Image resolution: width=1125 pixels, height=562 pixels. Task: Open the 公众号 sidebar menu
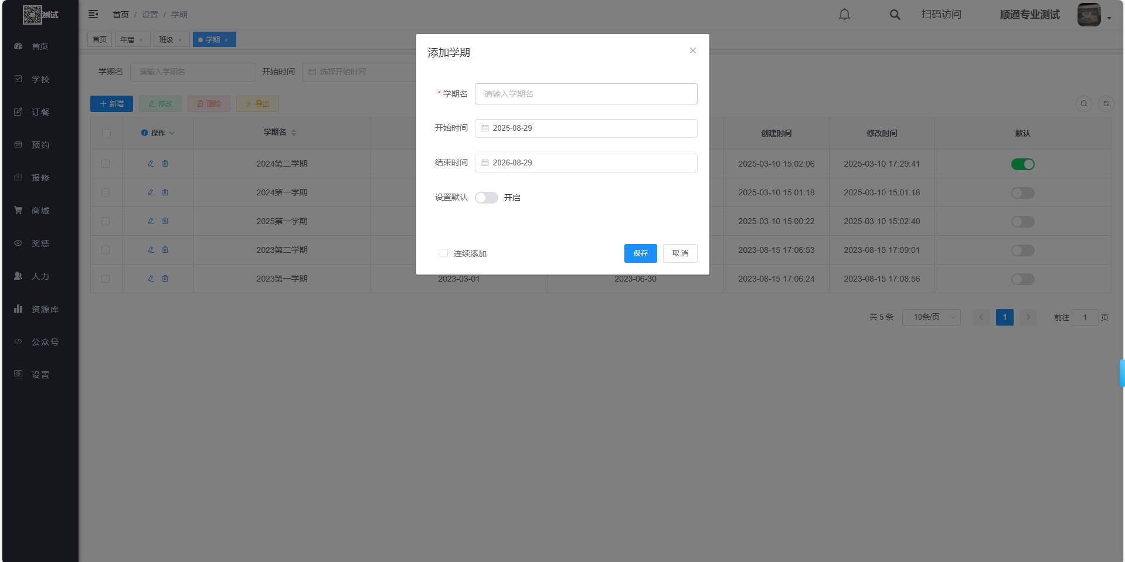pyautogui.click(x=40, y=342)
